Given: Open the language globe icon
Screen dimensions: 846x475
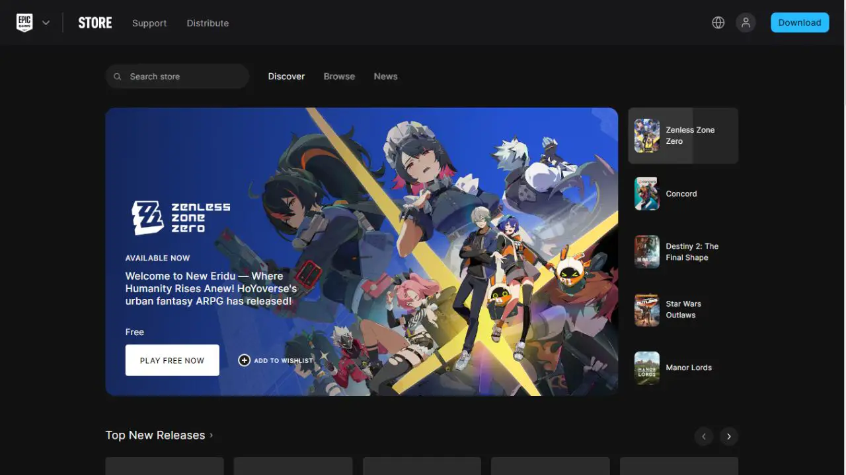Looking at the screenshot, I should click(718, 22).
